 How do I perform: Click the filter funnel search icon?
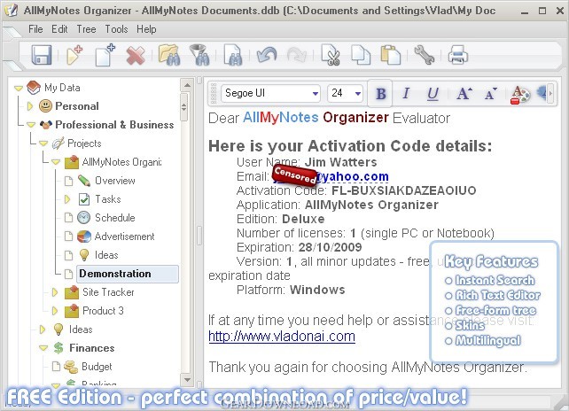pyautogui.click(x=200, y=55)
